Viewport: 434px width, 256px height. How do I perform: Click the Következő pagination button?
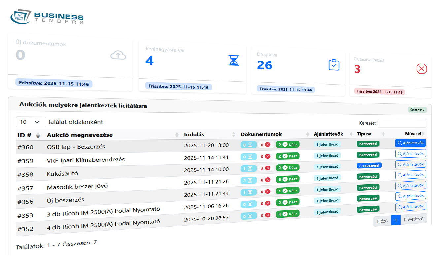[x=413, y=219]
